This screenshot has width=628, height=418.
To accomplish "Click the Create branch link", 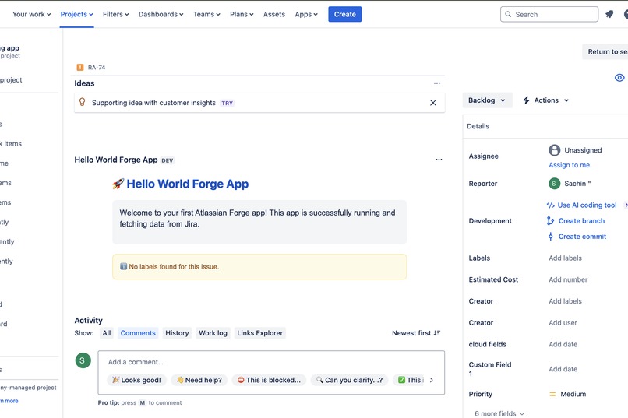I will (581, 221).
